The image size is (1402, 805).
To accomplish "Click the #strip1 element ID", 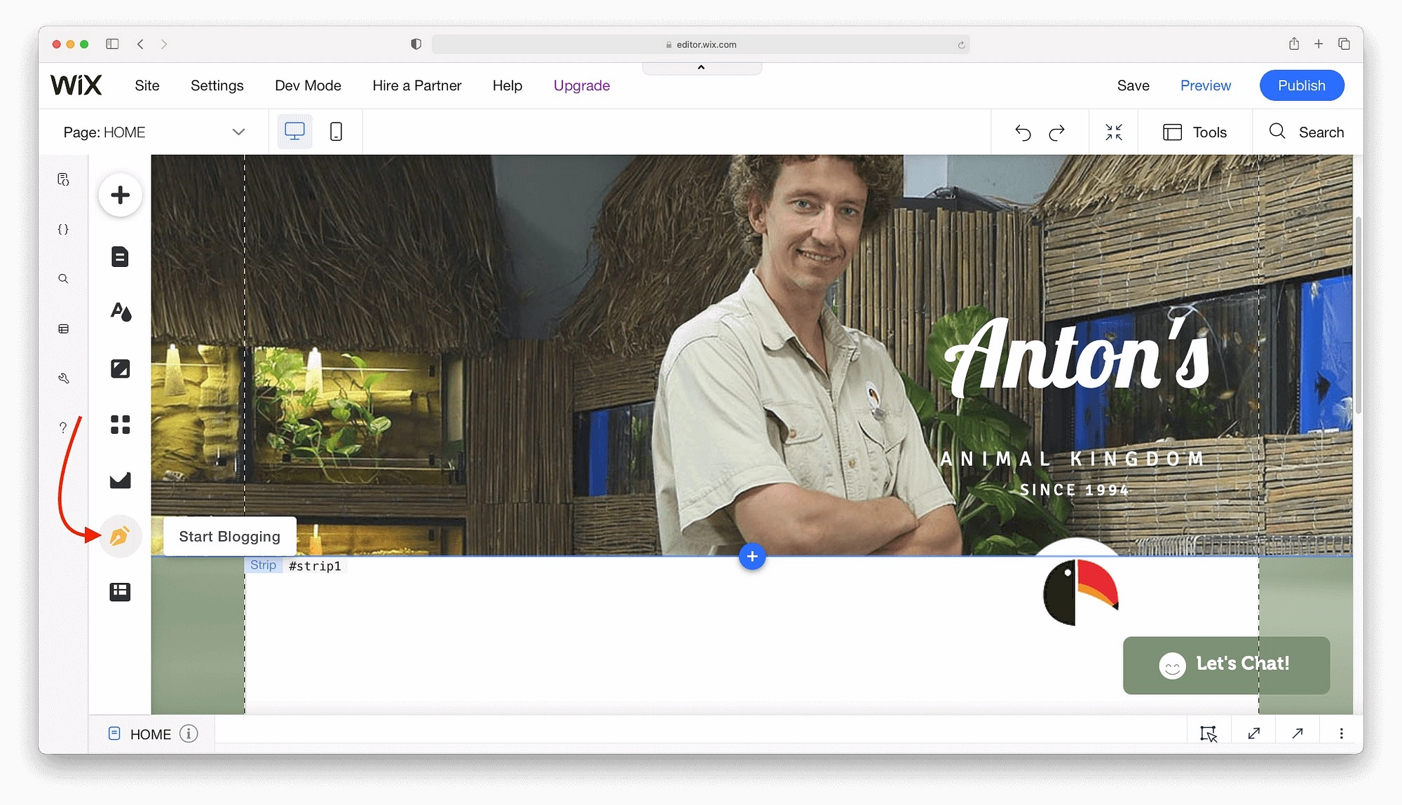I will (x=315, y=565).
